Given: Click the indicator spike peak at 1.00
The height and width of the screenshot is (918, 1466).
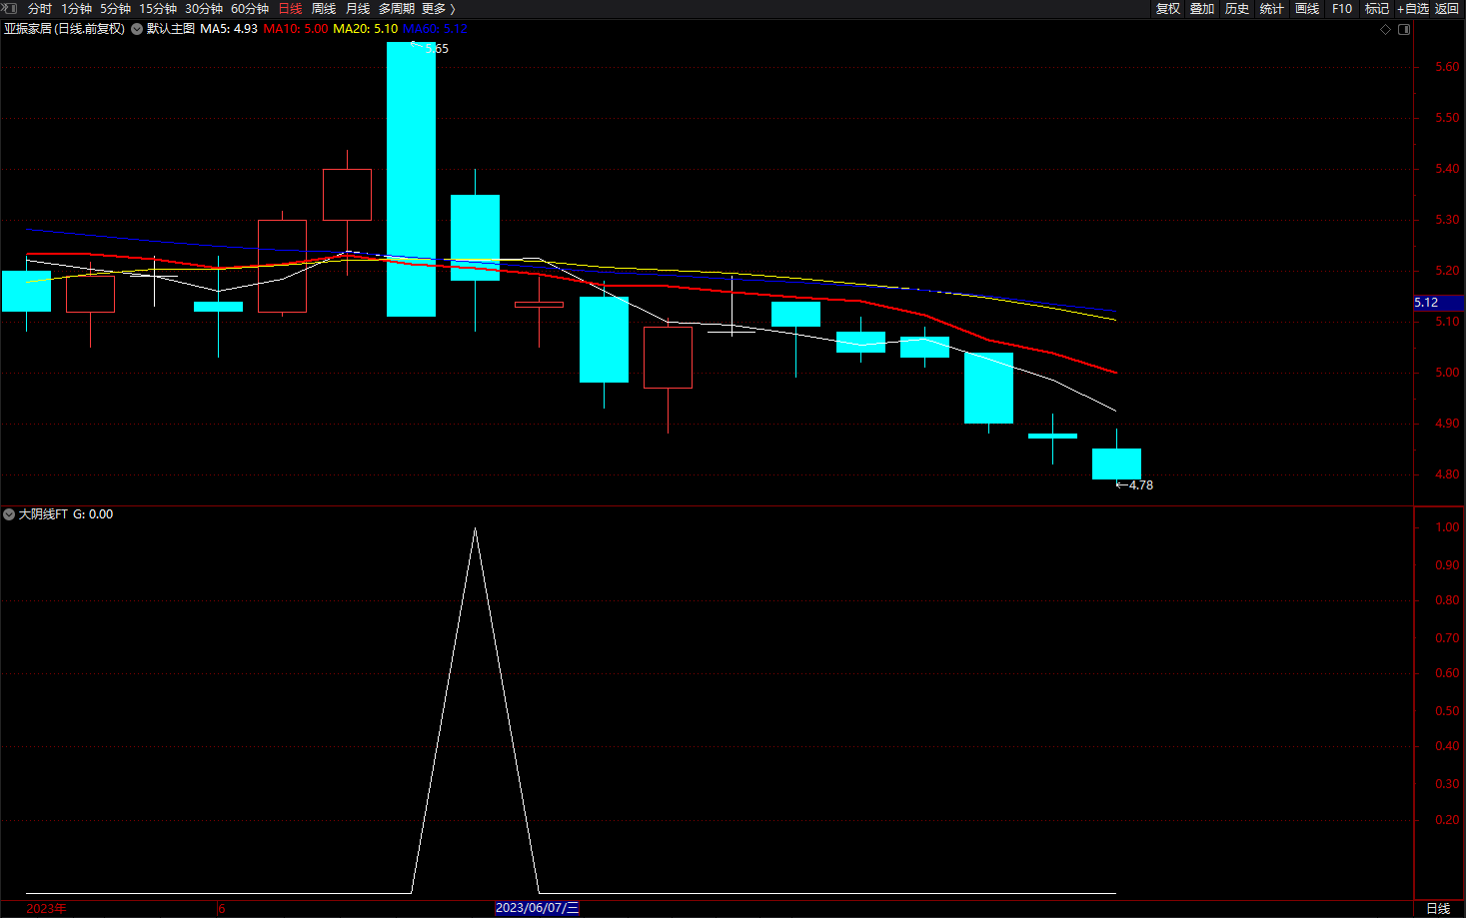Looking at the screenshot, I should [x=475, y=529].
